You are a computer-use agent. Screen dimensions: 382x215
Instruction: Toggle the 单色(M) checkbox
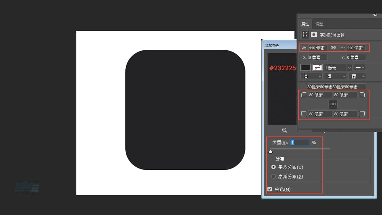point(270,189)
